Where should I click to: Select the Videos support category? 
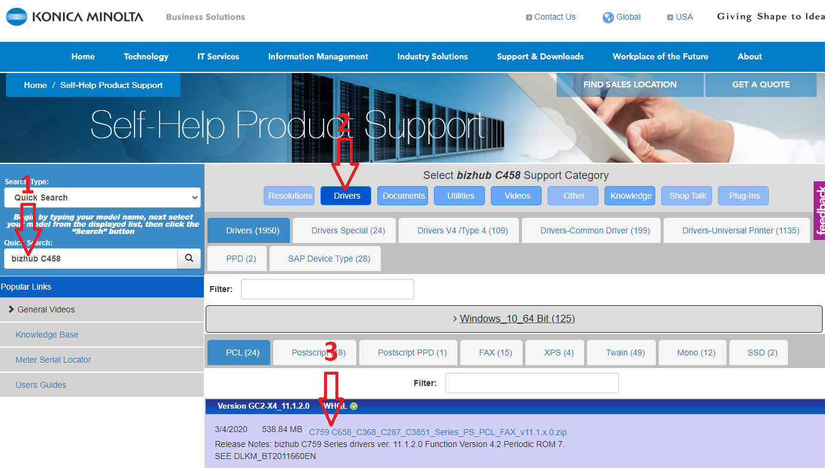[x=517, y=196]
